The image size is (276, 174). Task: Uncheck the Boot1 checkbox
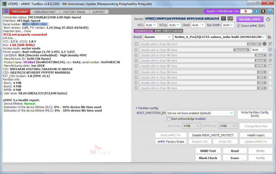(x=270, y=55)
